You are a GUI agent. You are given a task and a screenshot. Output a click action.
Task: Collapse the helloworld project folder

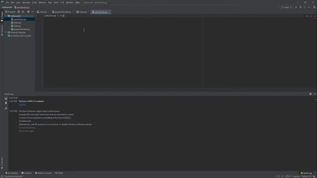click(5, 16)
